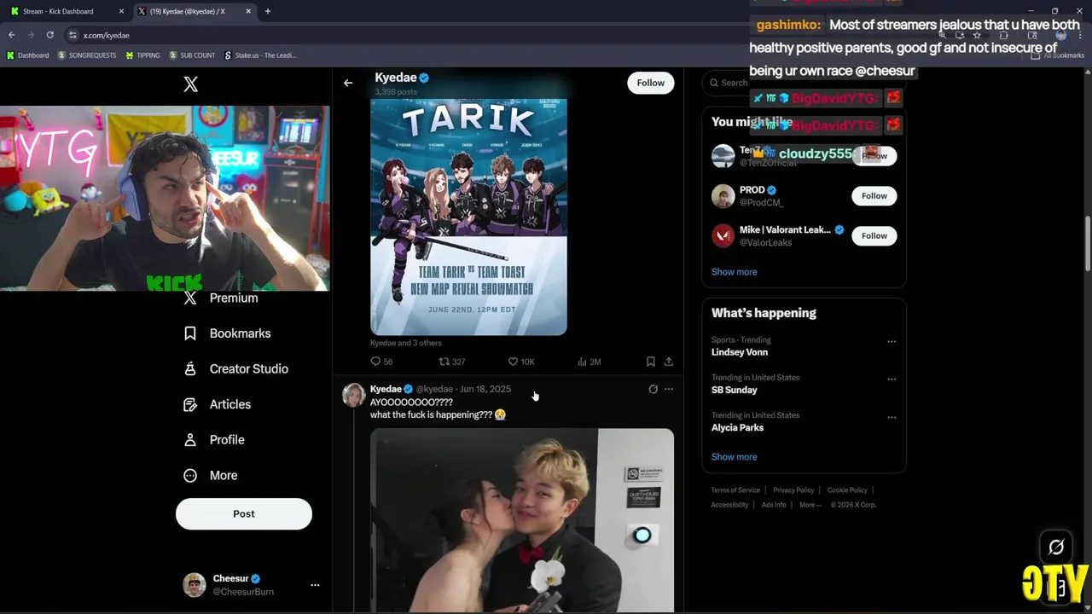This screenshot has height=614, width=1092.
Task: Open Articles in the sidebar
Action: coord(218,404)
